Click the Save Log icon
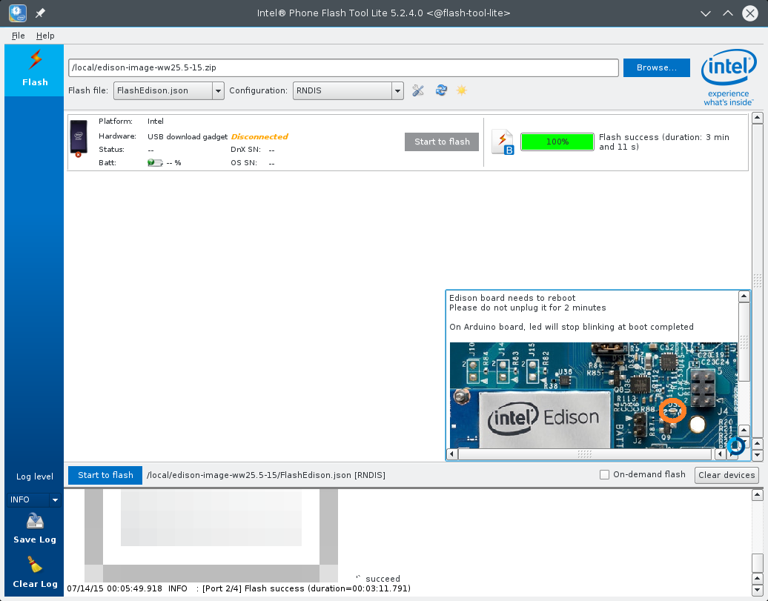Viewport: 768px width, 601px height. pos(35,521)
